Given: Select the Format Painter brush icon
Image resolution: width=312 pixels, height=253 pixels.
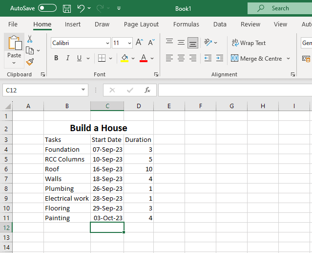Looking at the screenshot, I should coord(30,62).
